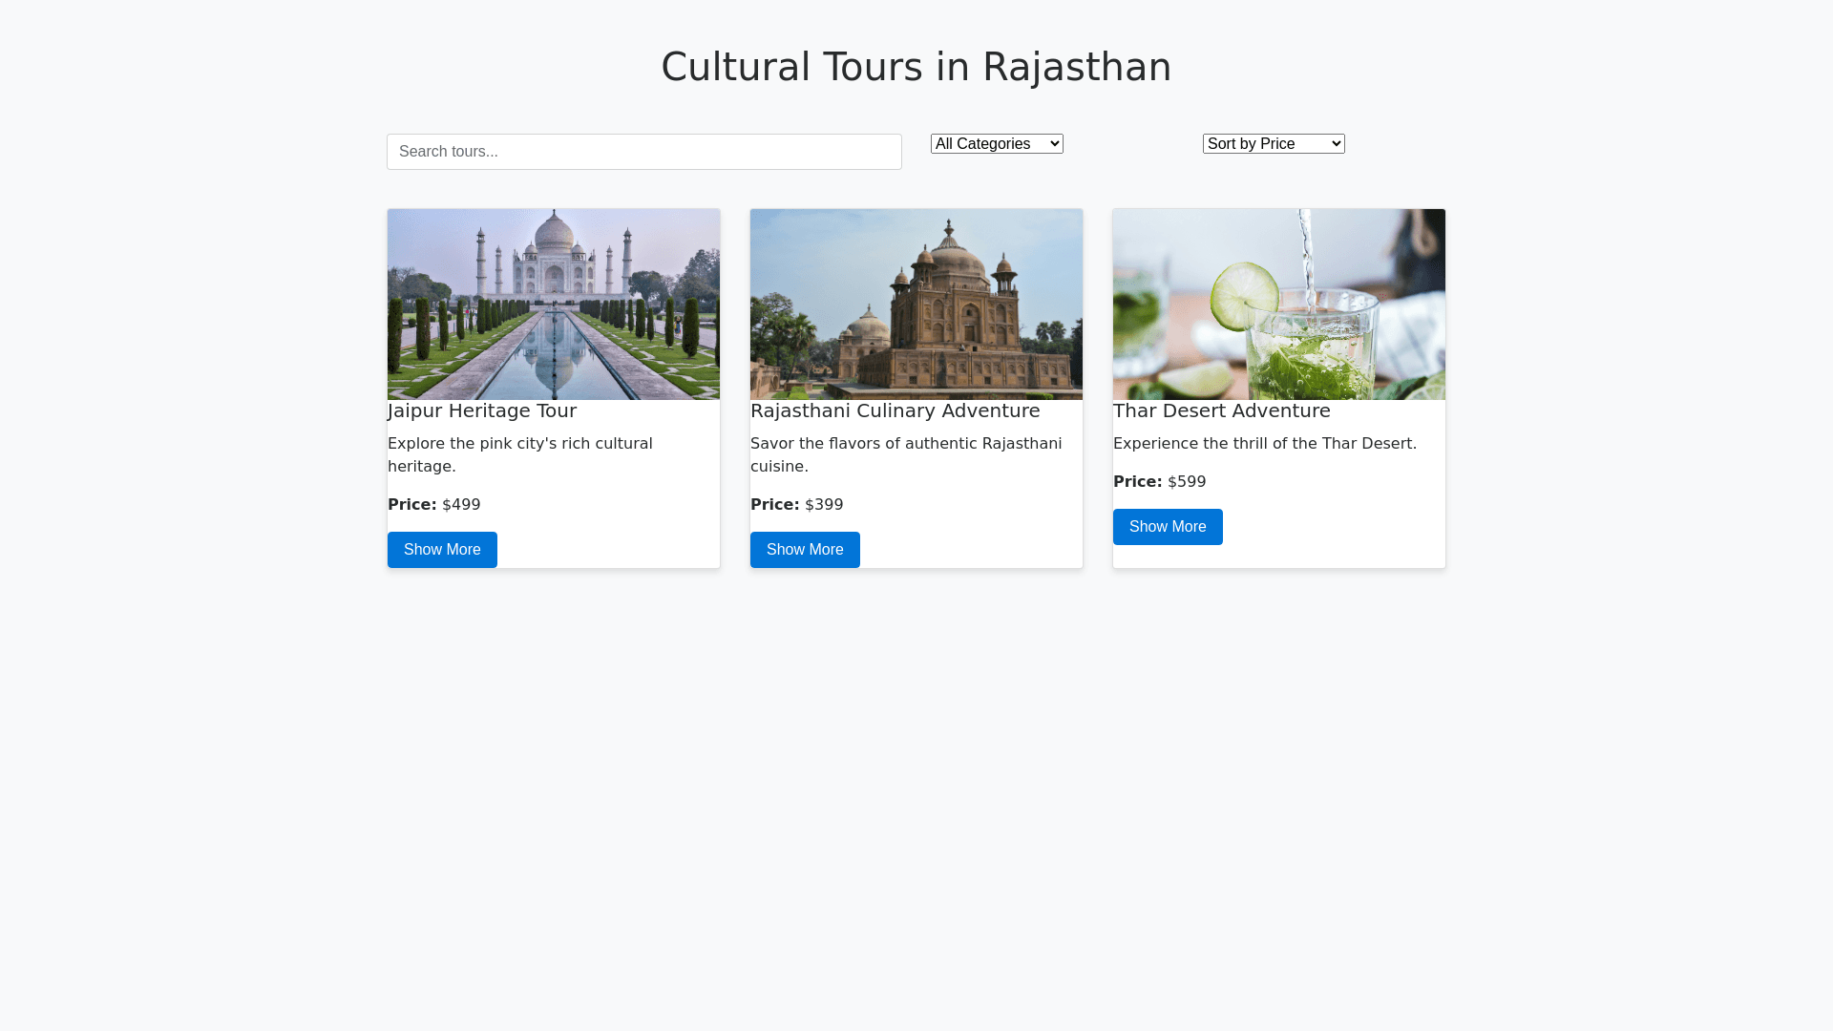Click the $399 price text

coord(824,505)
